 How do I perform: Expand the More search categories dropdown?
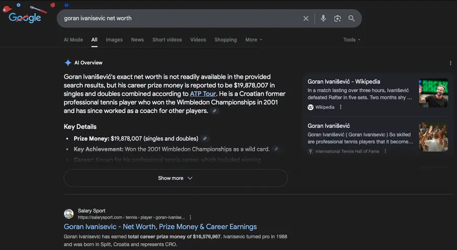[x=253, y=40]
